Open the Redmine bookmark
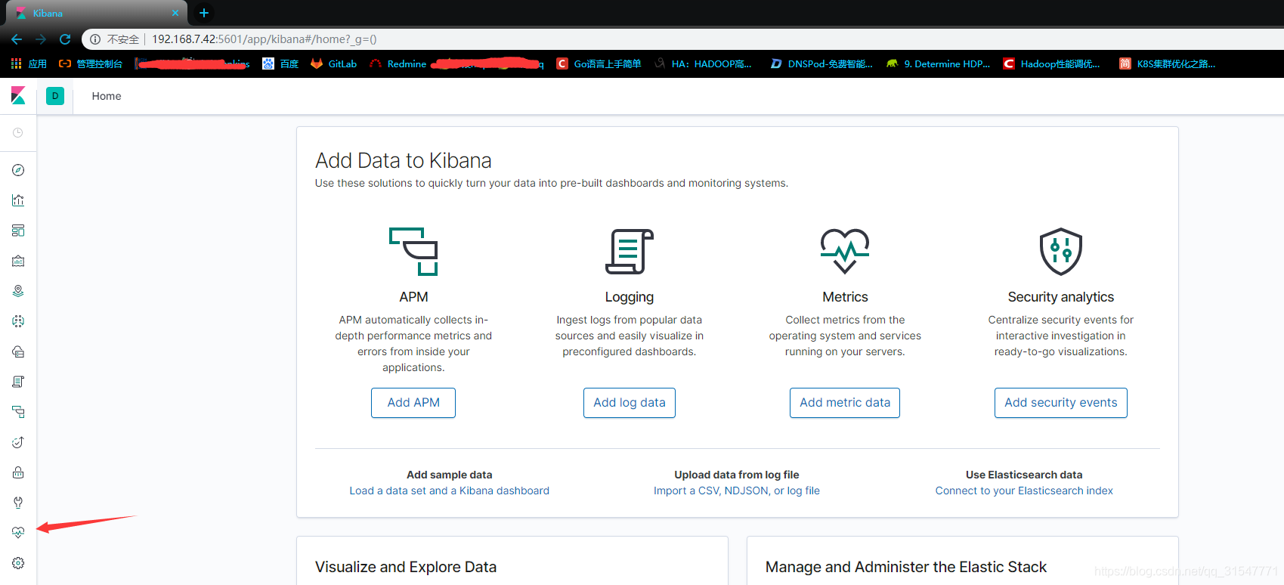This screenshot has height=585, width=1284. [398, 64]
